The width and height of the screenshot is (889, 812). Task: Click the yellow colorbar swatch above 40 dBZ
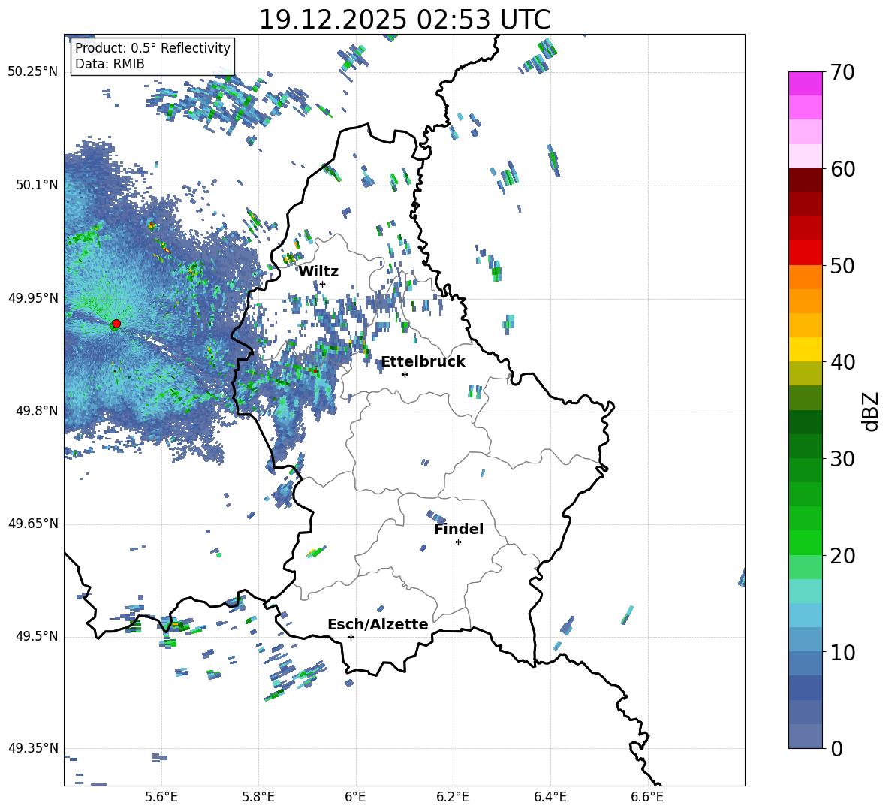[806, 349]
